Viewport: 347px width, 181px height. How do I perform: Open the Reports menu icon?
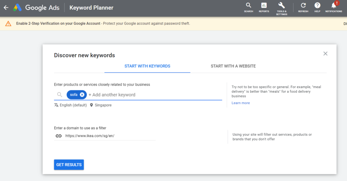tap(264, 7)
